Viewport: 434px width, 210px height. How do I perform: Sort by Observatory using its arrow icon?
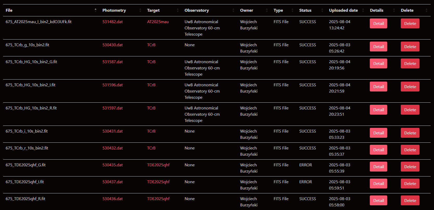(233, 10)
